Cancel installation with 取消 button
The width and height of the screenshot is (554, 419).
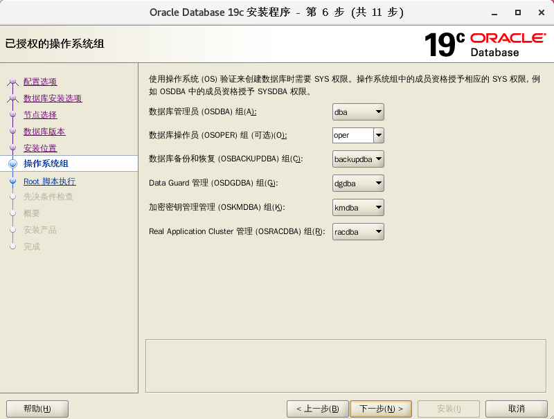[516, 409]
